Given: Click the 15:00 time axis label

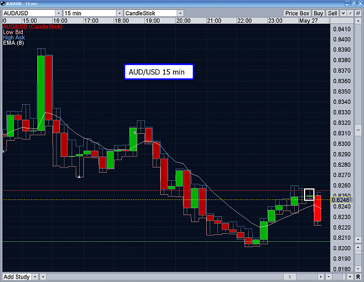Looking at the screenshot, I should coord(30,20).
